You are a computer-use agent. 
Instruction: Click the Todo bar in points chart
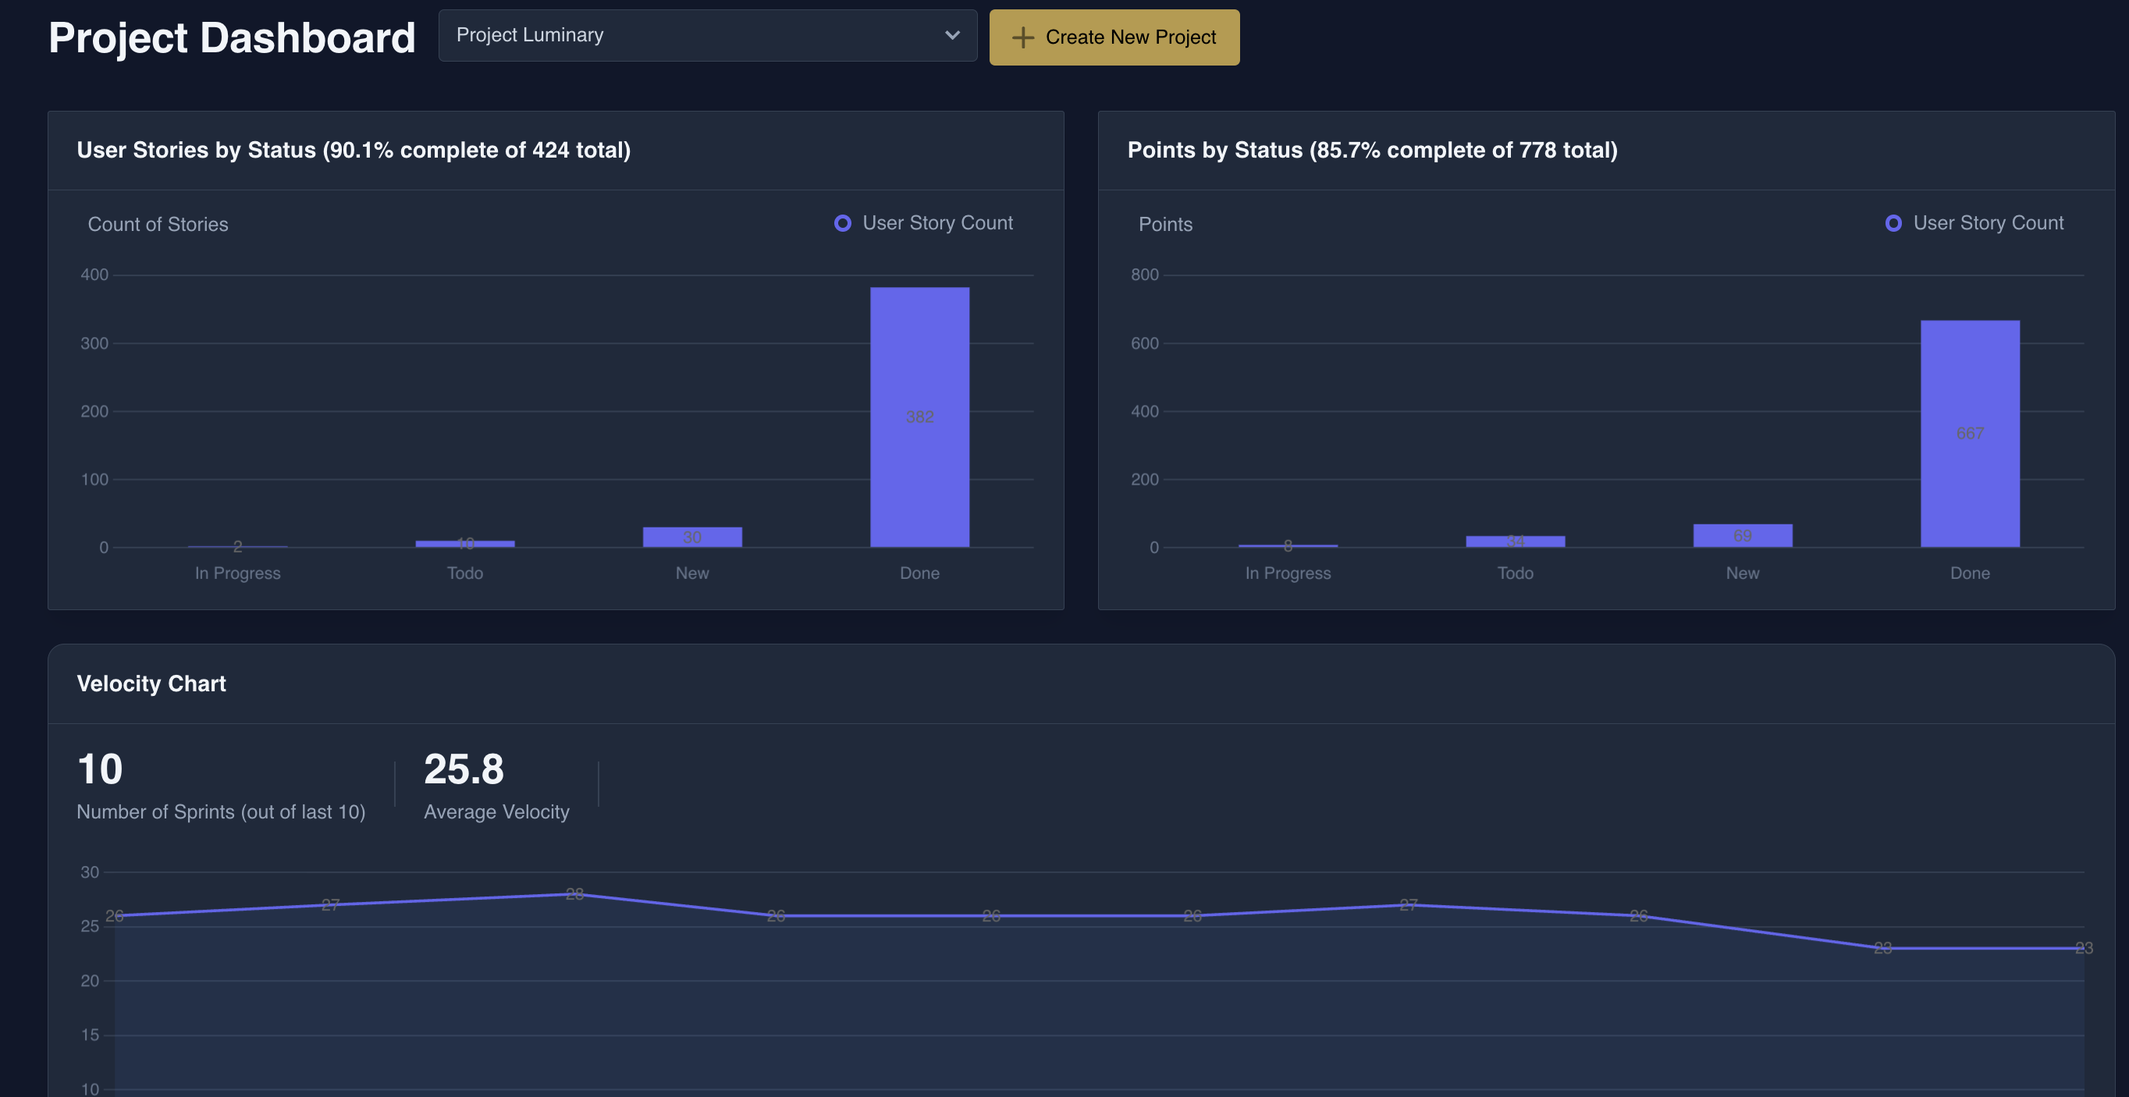1515,541
